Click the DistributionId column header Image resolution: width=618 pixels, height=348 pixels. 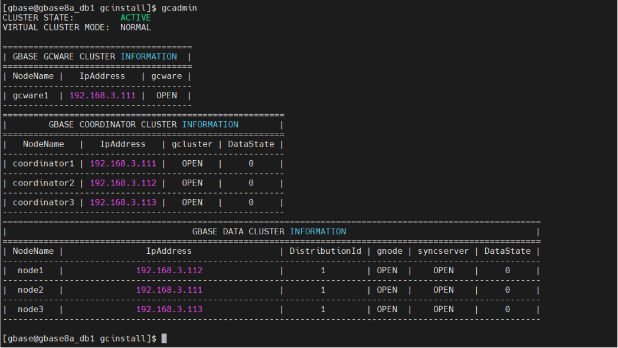coord(325,251)
